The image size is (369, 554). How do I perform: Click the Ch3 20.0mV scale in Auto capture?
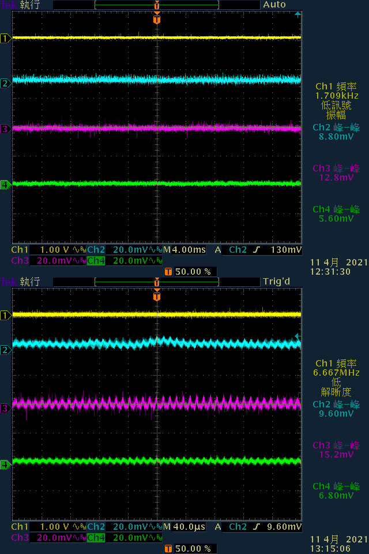pos(48,261)
